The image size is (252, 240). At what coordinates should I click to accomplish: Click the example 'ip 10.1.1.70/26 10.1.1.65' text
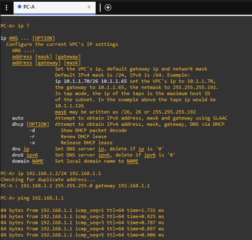pyautogui.click(x=91, y=81)
